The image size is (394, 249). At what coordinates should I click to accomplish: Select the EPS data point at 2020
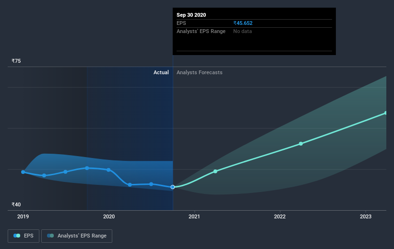(108, 170)
